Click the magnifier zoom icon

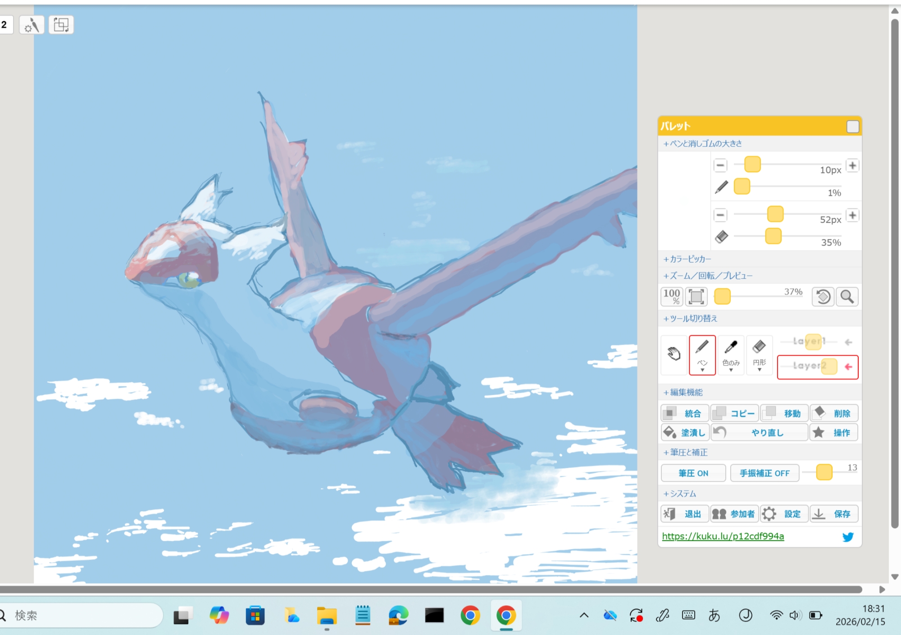847,297
